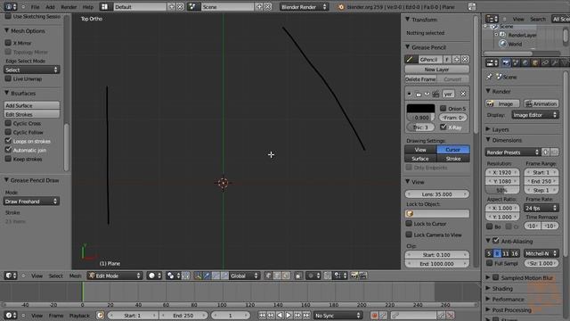Enable Lock Camera to View
Screen dimensions: 570x321
coord(409,235)
